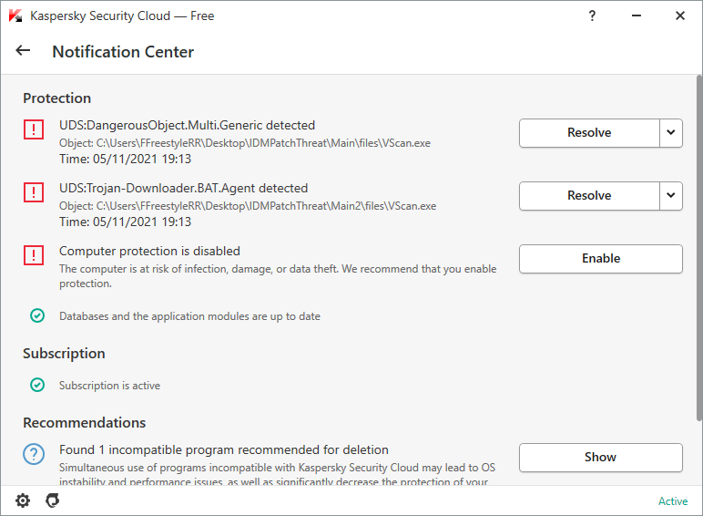703x516 pixels.
Task: Click the Subscription section heading
Action: (x=64, y=354)
